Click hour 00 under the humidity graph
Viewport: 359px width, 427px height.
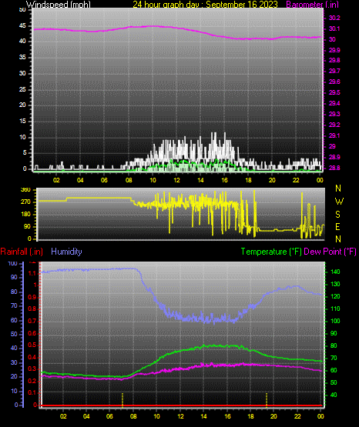(x=320, y=416)
